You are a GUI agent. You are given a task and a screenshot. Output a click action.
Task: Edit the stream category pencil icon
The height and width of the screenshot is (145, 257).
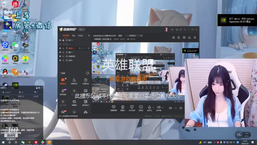[111, 39]
